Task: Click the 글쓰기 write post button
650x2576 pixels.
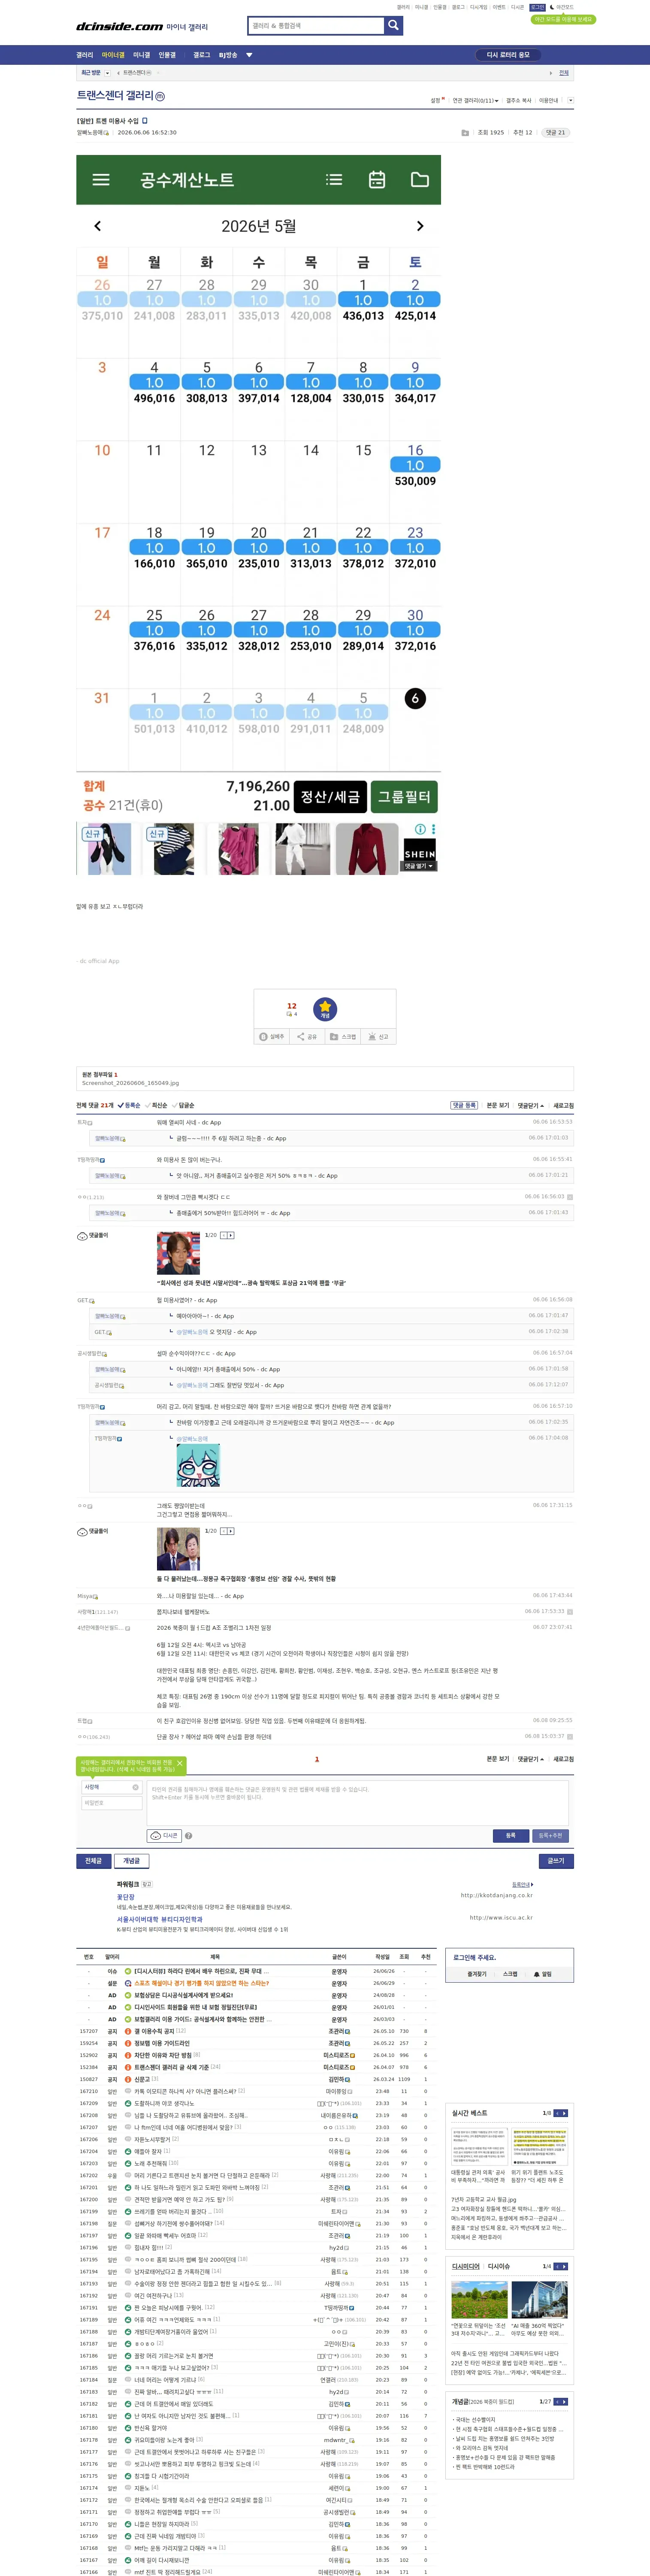Action: click(556, 1861)
